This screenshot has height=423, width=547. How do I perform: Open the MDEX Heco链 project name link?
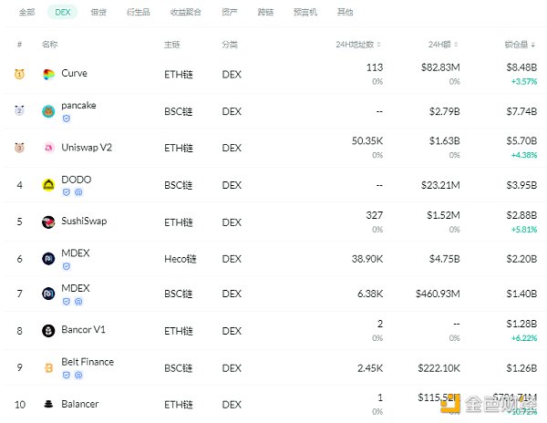coord(76,252)
